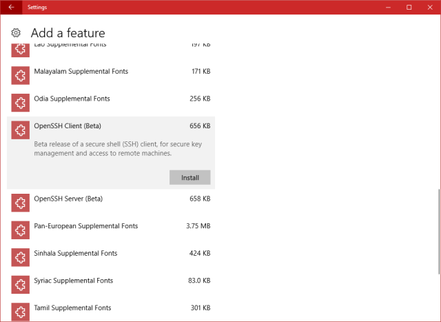Viewport: 441px width, 322px height.
Task: Click the 83.0 KB size value
Action: tap(199, 281)
